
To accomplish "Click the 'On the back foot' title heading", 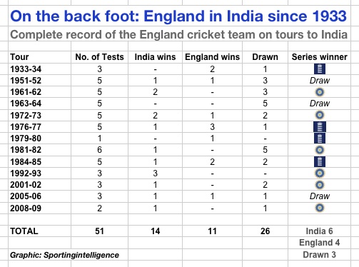I will (x=178, y=16).
